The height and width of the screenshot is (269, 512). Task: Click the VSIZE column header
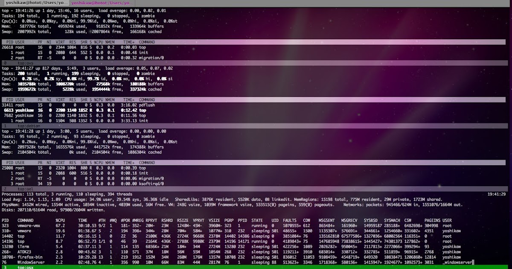[215, 220]
